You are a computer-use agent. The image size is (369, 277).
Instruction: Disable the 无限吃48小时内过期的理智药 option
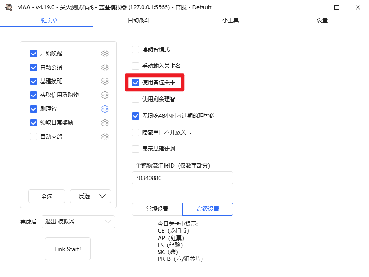136,116
